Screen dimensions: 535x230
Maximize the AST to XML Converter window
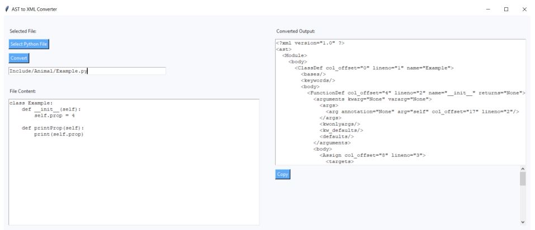pyautogui.click(x=506, y=9)
